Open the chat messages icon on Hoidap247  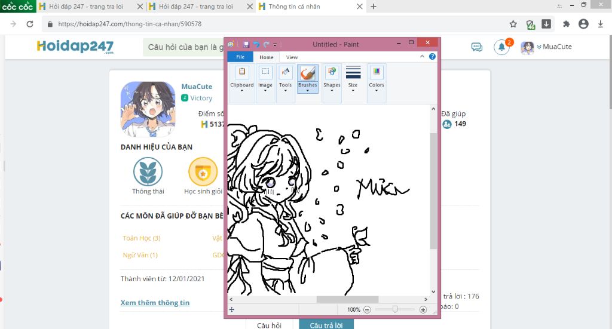coord(476,47)
